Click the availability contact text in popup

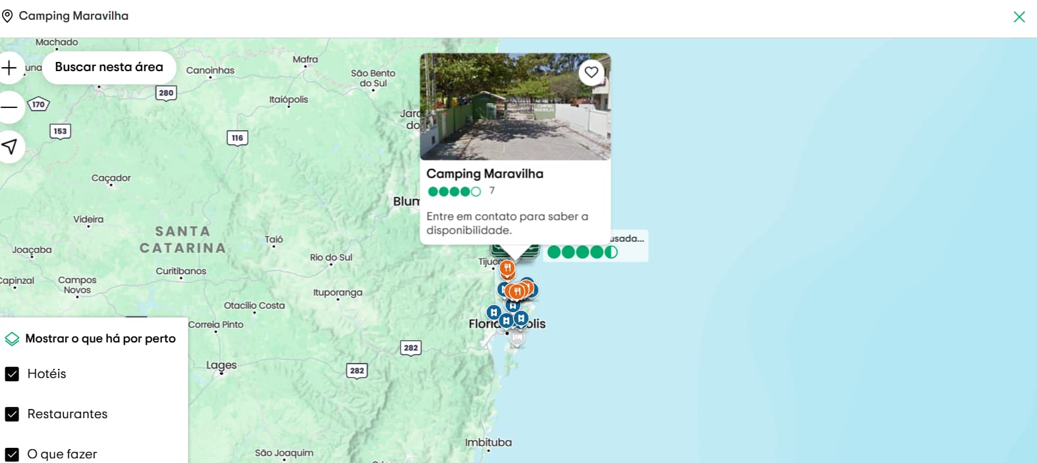tap(507, 223)
